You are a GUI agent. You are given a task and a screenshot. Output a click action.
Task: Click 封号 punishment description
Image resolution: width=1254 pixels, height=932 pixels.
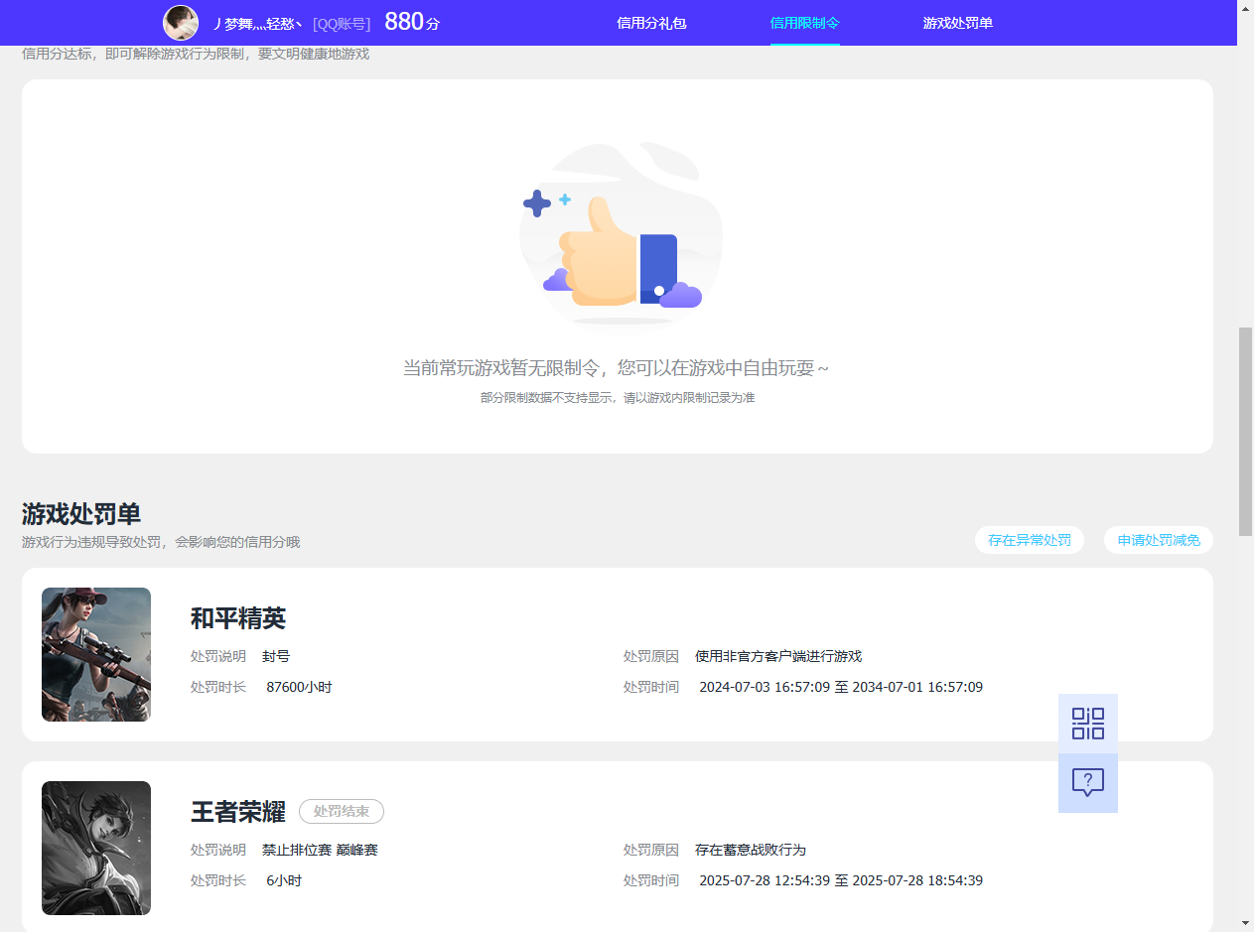(x=276, y=656)
